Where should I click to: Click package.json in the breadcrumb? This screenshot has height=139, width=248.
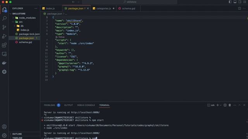[x=54, y=14]
